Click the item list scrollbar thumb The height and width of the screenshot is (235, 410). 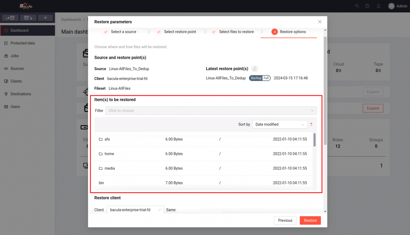(x=314, y=140)
